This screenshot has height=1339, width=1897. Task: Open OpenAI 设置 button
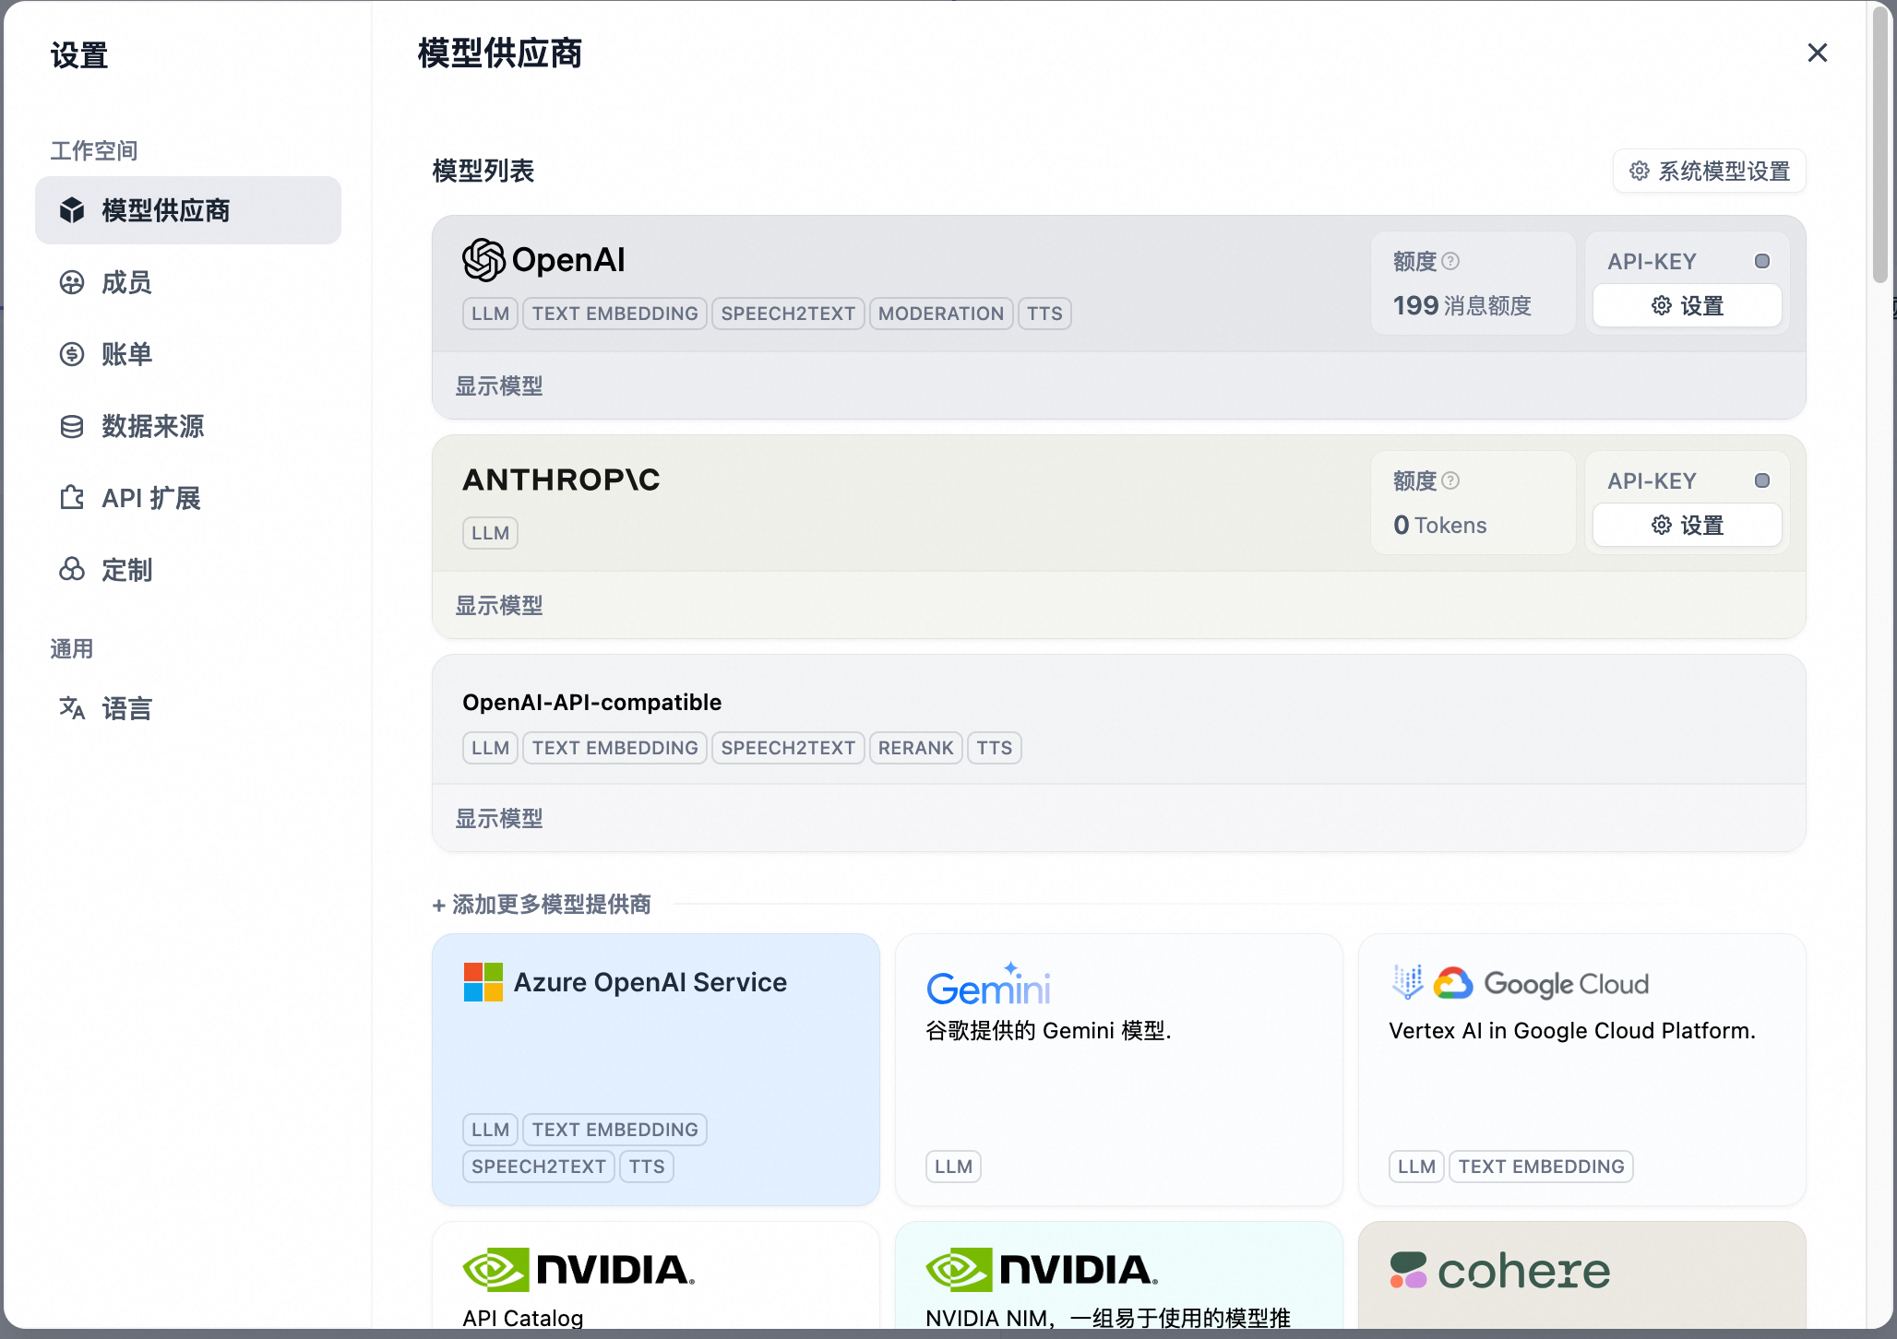point(1688,305)
